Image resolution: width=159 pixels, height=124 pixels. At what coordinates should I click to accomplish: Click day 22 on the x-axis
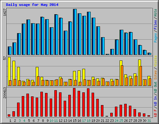click(107, 121)
